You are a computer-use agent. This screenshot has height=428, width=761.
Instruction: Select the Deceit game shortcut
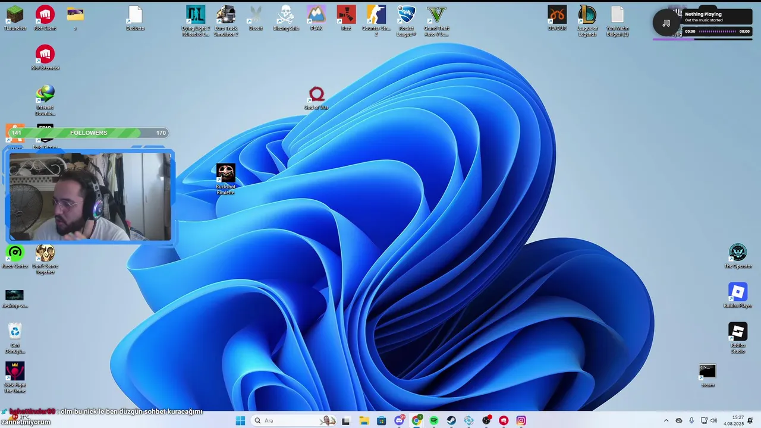click(256, 18)
